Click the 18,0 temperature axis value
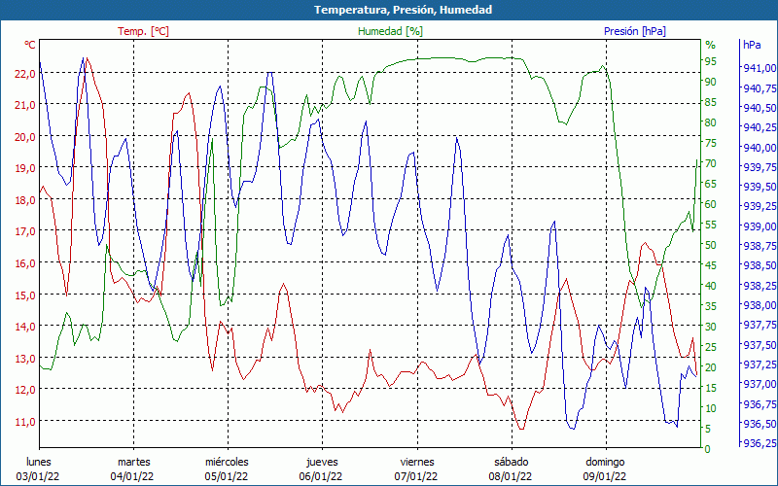This screenshot has height=486, width=778. click(x=25, y=199)
